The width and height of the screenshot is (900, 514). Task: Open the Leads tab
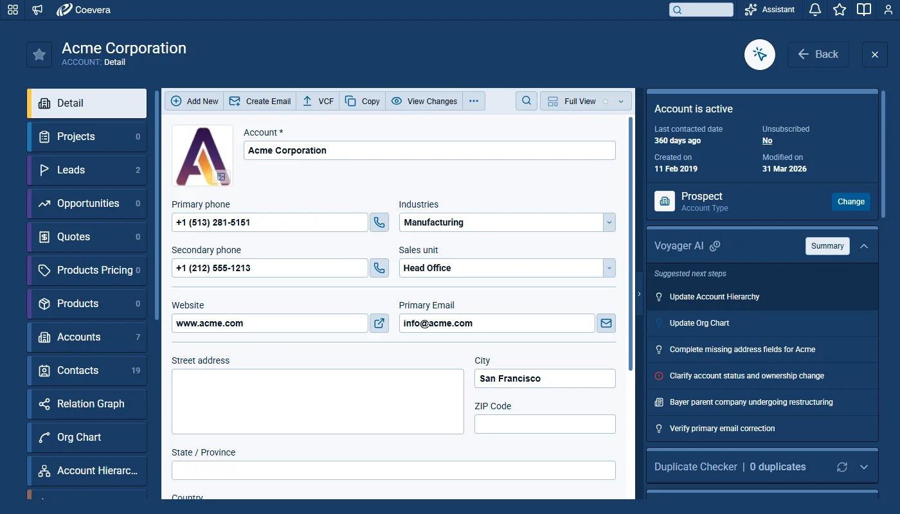click(87, 170)
